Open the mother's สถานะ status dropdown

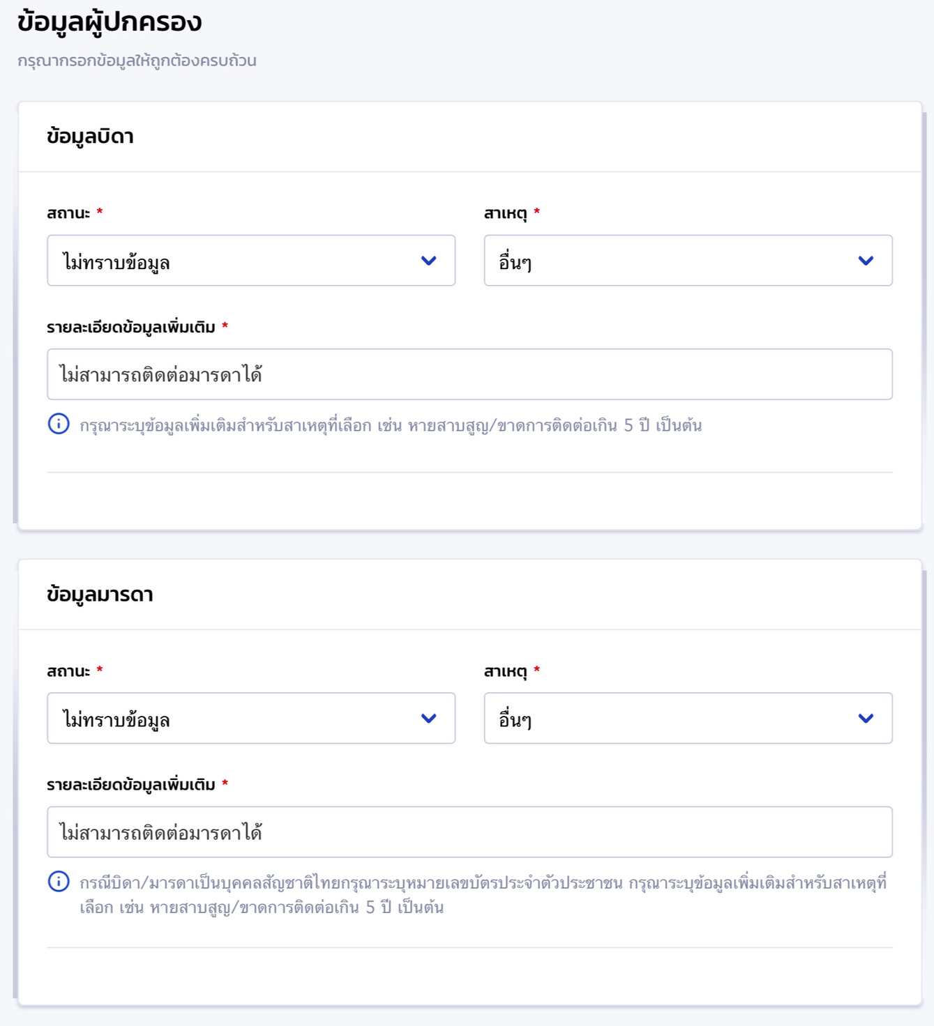pyautogui.click(x=250, y=719)
